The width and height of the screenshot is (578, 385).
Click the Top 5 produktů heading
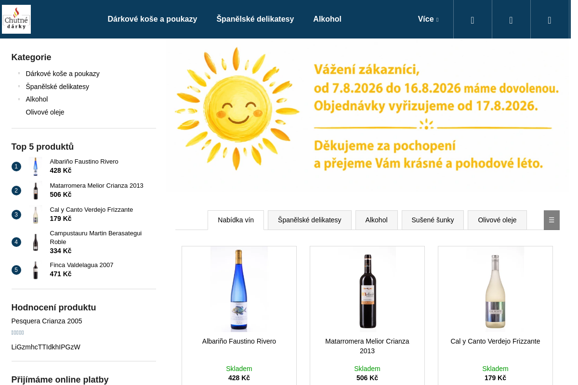[42, 147]
